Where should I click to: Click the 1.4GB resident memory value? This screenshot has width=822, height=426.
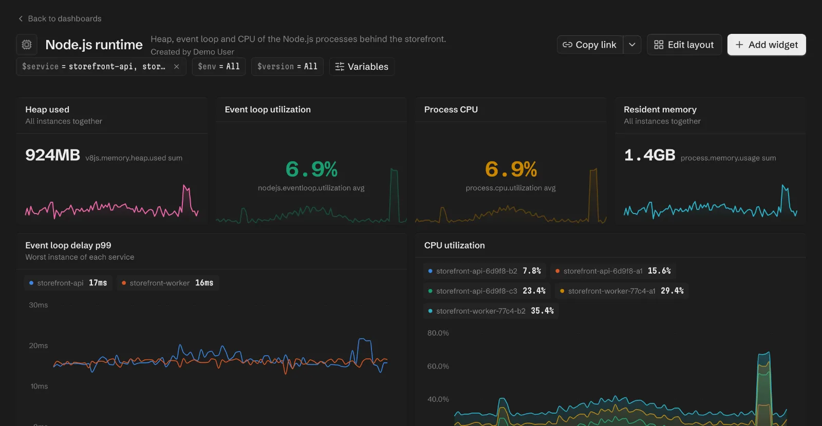[649, 155]
